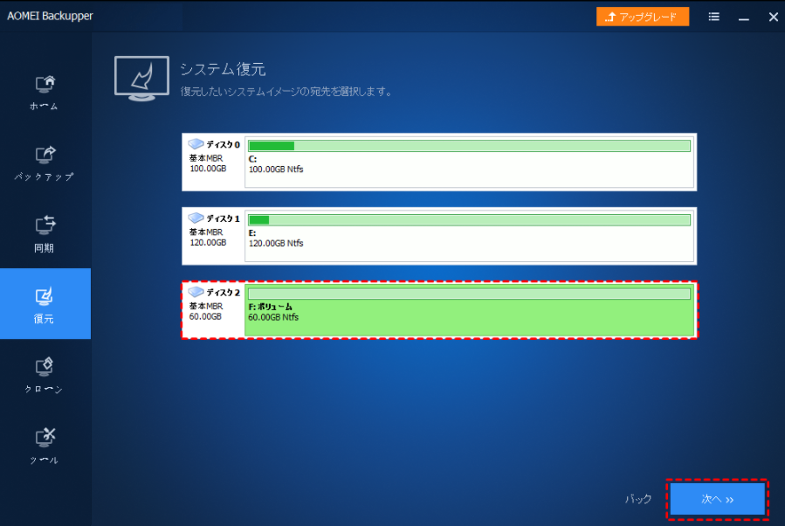
Task: Click the 基本MBR 120.00GB label
Action: click(x=207, y=238)
